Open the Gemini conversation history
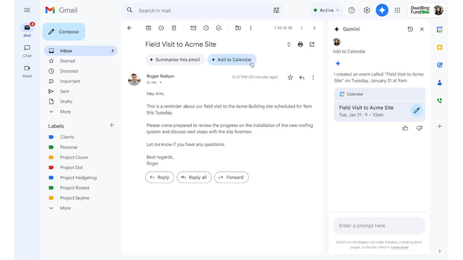This screenshot has width=463, height=260. [x=410, y=29]
